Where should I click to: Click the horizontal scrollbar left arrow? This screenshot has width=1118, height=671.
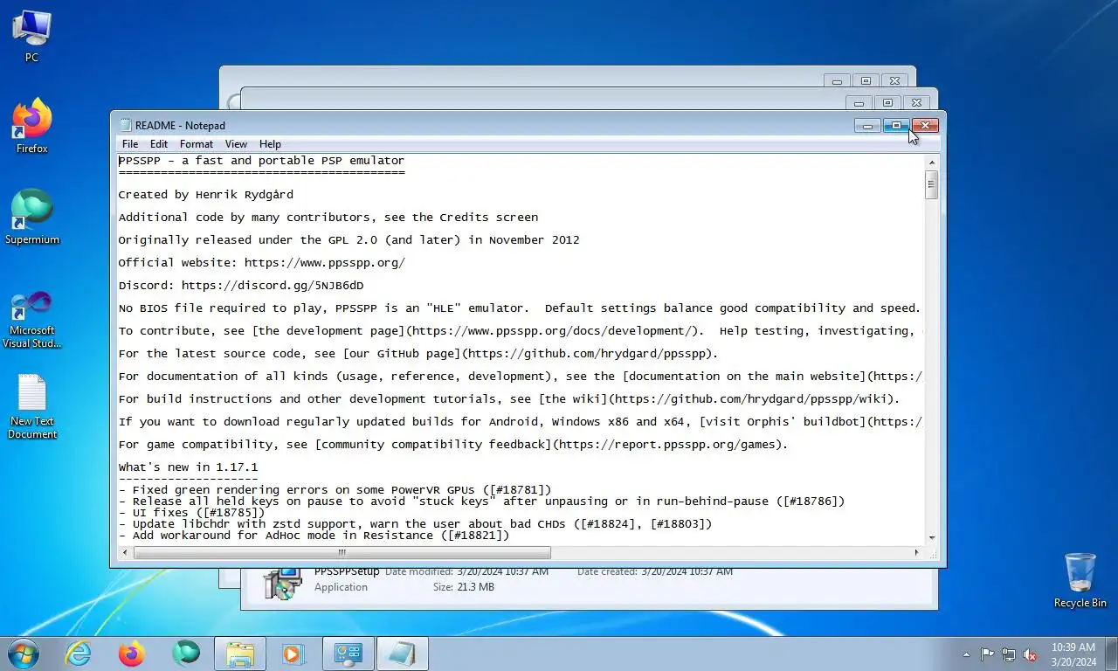click(x=125, y=552)
